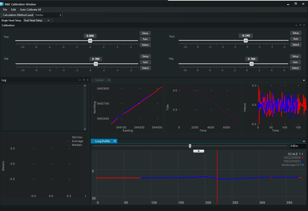The image size is (308, 211).
Task: Click the MBE Calibration Window app icon
Action: 2,4
